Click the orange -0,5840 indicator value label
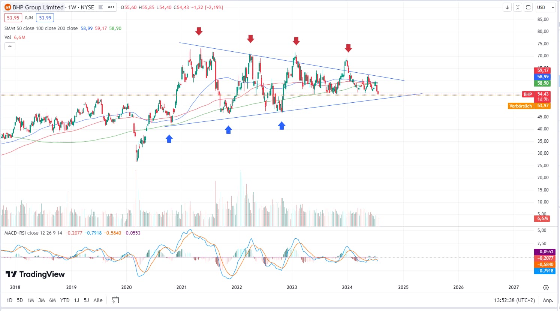 coord(545,265)
